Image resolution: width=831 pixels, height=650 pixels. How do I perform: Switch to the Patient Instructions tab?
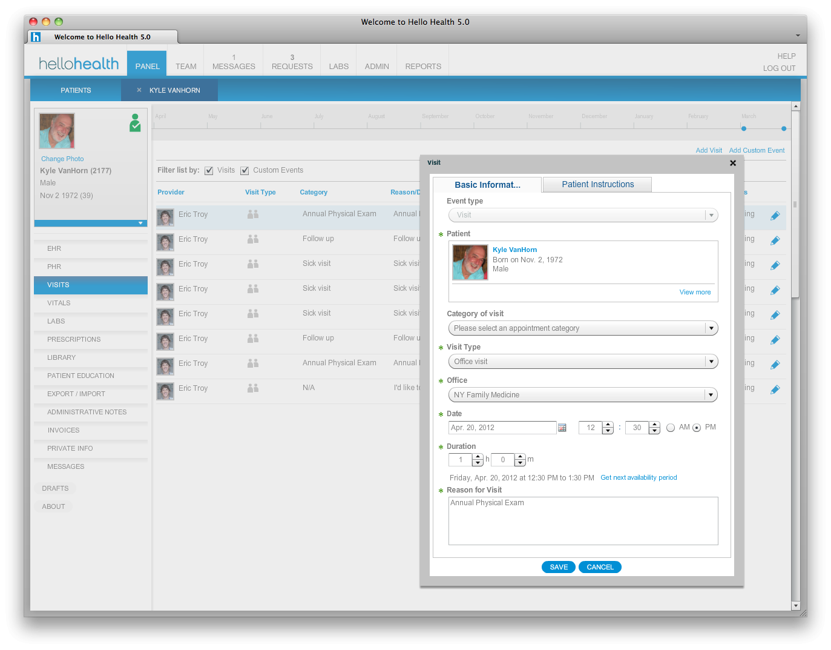click(x=597, y=184)
